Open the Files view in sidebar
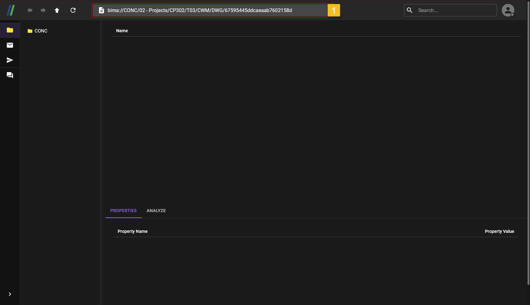The height and width of the screenshot is (305, 530). (10, 30)
